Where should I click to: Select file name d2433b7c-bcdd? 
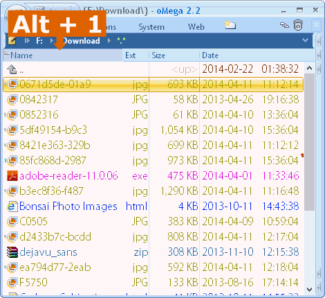pos(55,237)
